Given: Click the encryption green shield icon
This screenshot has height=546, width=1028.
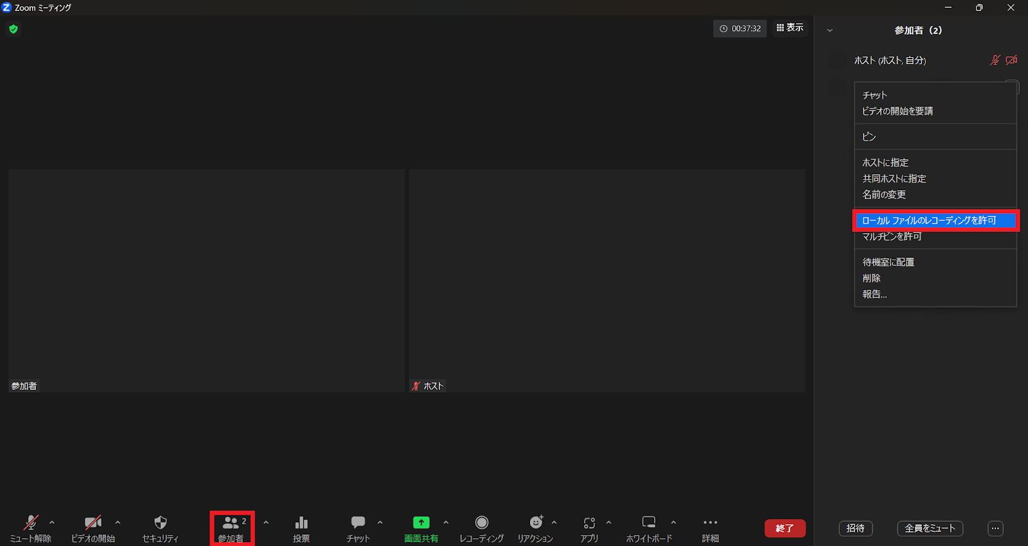Looking at the screenshot, I should [x=13, y=29].
